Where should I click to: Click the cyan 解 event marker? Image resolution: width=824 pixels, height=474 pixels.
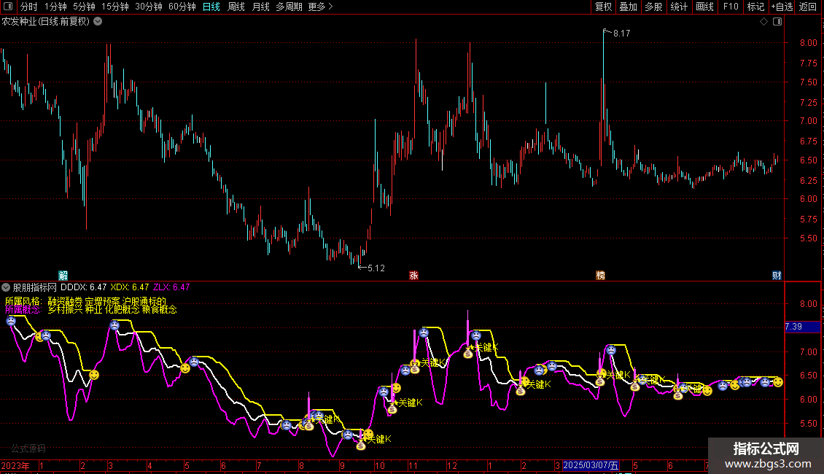click(63, 276)
